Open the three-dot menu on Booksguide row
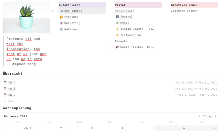 103,11
